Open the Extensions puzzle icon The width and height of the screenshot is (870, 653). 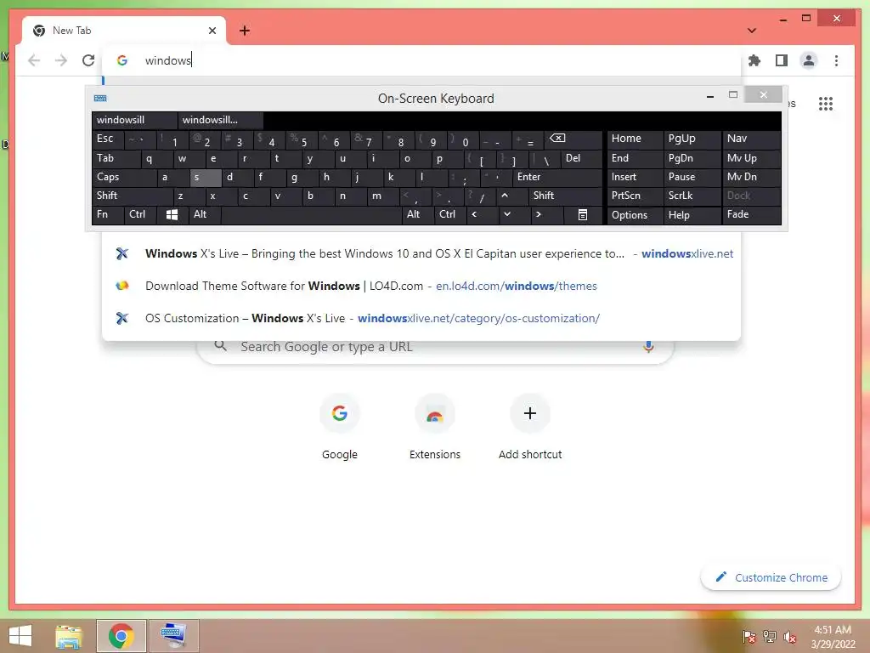(754, 60)
